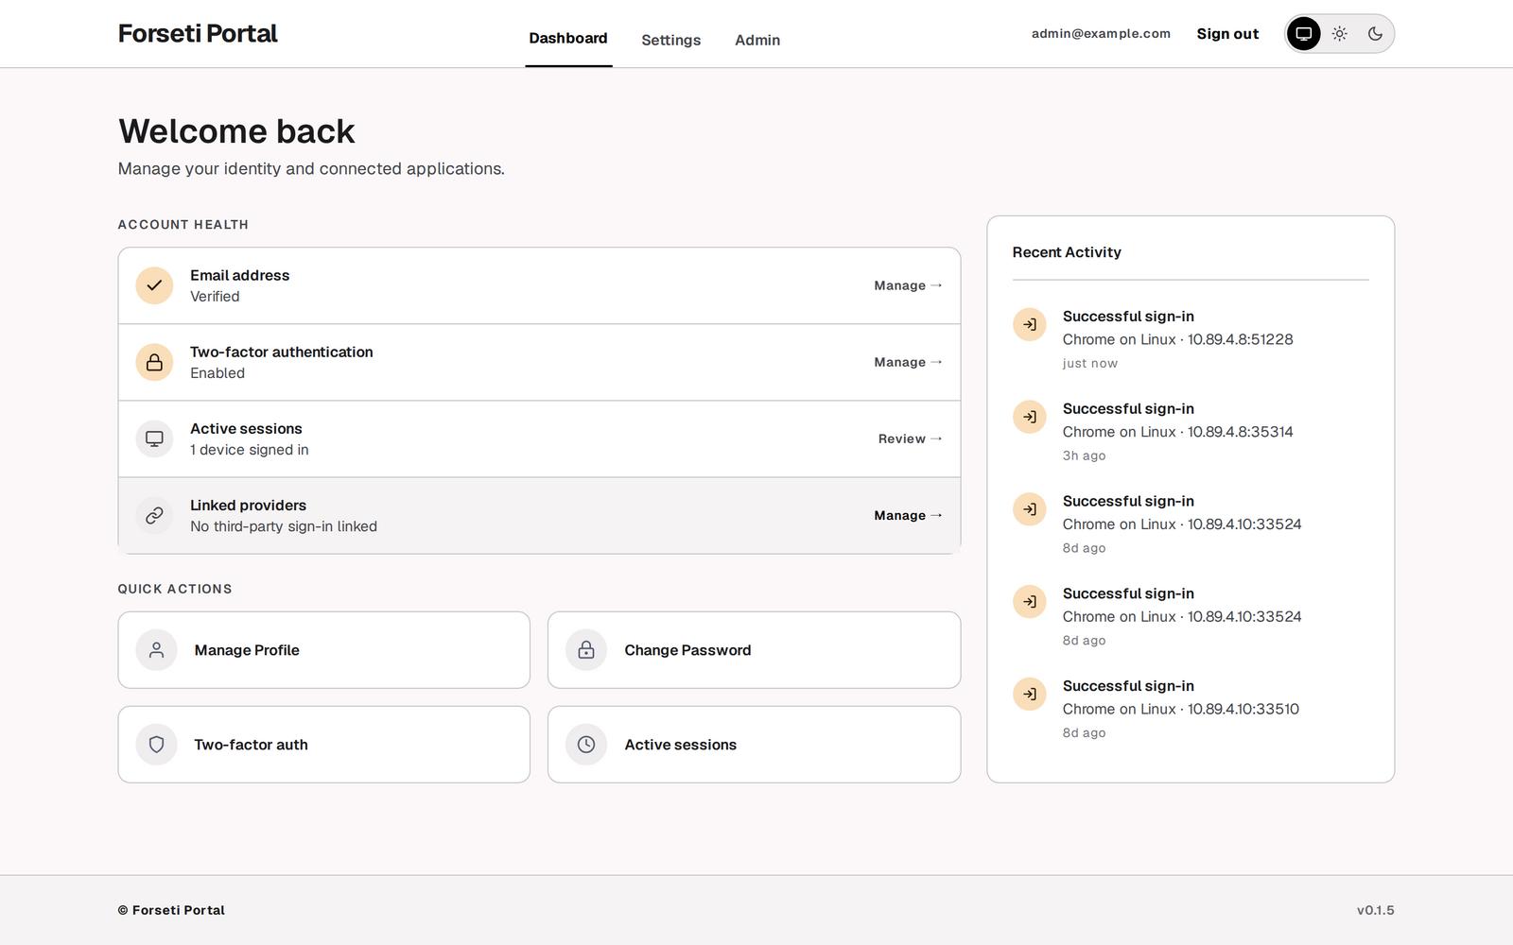The image size is (1513, 945).
Task: Open the Admin tab
Action: 757,40
